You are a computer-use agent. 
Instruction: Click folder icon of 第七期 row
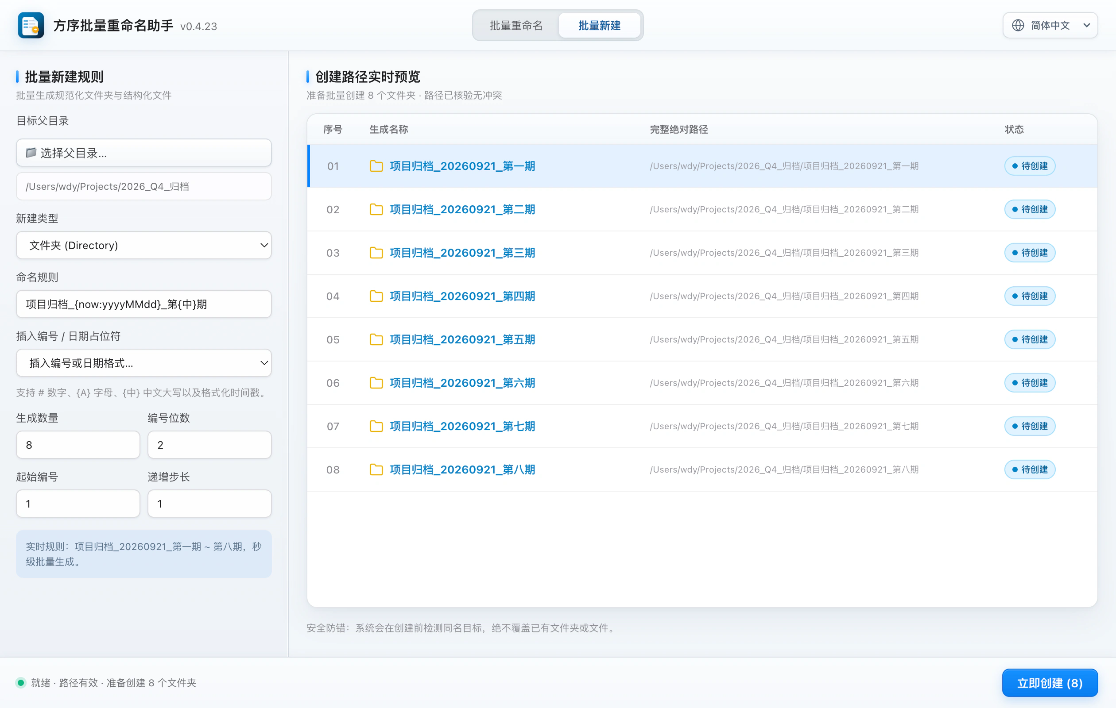[376, 427]
